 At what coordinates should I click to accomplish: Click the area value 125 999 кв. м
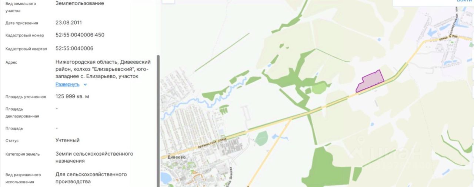[x=72, y=97]
